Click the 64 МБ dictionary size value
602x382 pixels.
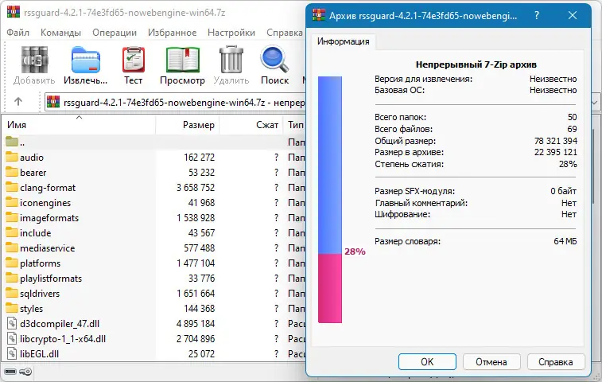pyautogui.click(x=565, y=241)
